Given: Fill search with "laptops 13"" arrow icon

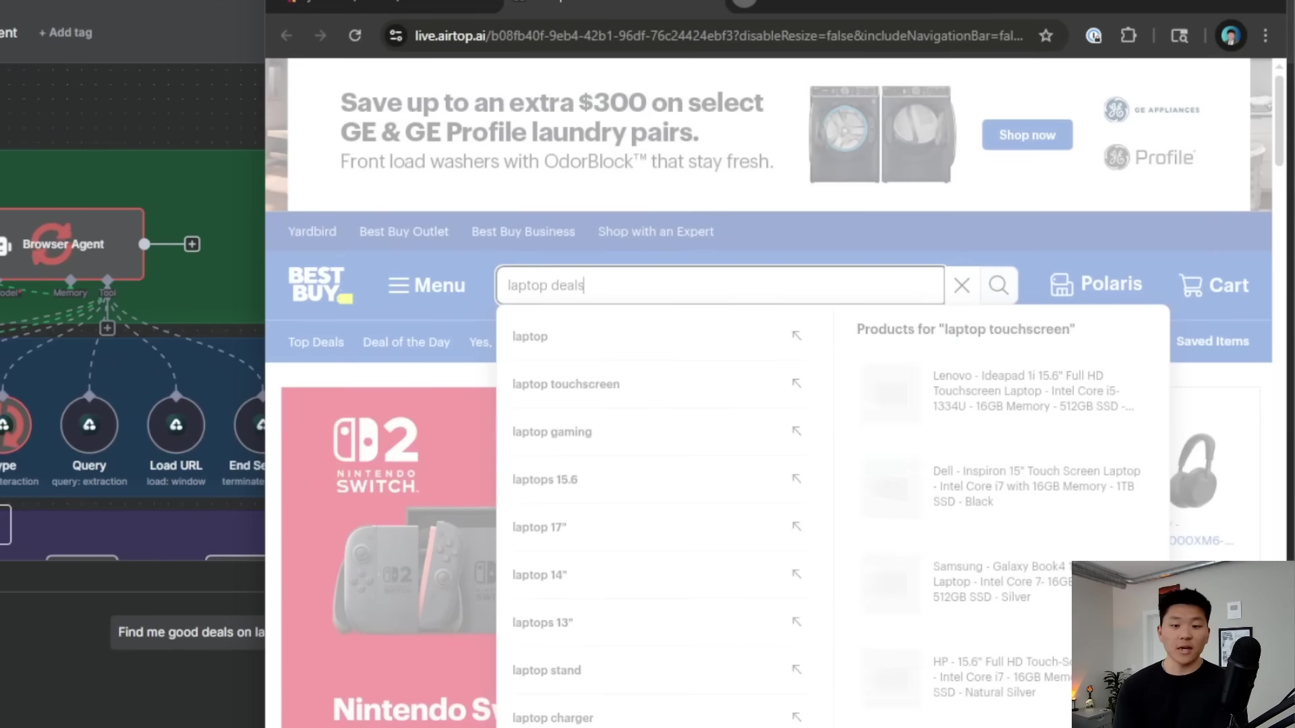Looking at the screenshot, I should [x=797, y=622].
